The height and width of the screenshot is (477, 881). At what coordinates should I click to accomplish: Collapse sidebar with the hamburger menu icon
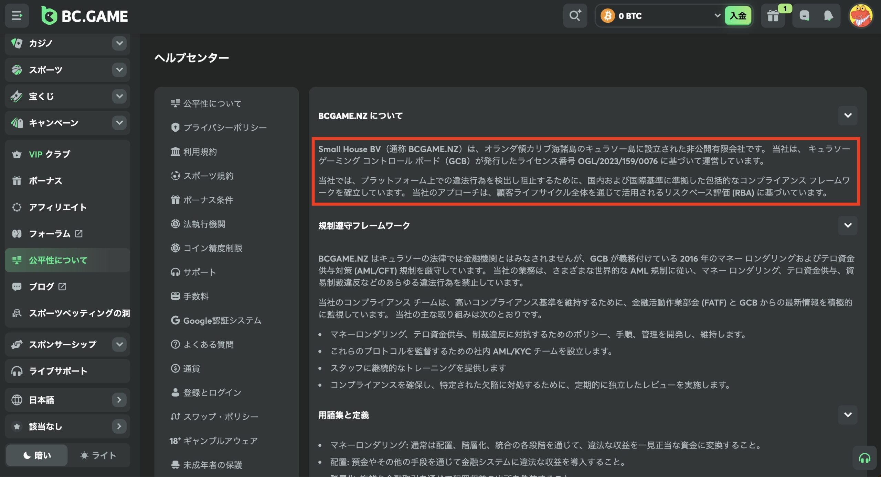tap(17, 16)
